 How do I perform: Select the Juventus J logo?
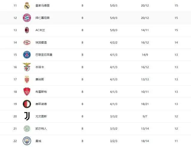[27, 116]
